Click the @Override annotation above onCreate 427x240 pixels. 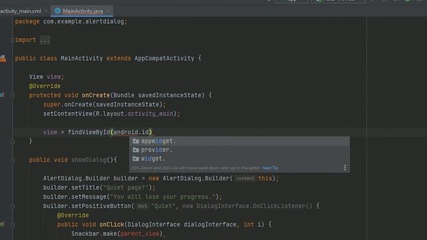click(45, 86)
